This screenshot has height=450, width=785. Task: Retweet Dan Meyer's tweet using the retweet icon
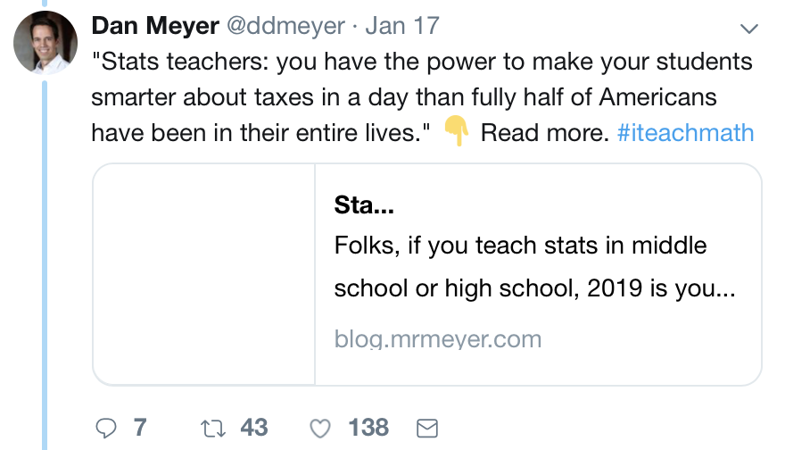[212, 428]
